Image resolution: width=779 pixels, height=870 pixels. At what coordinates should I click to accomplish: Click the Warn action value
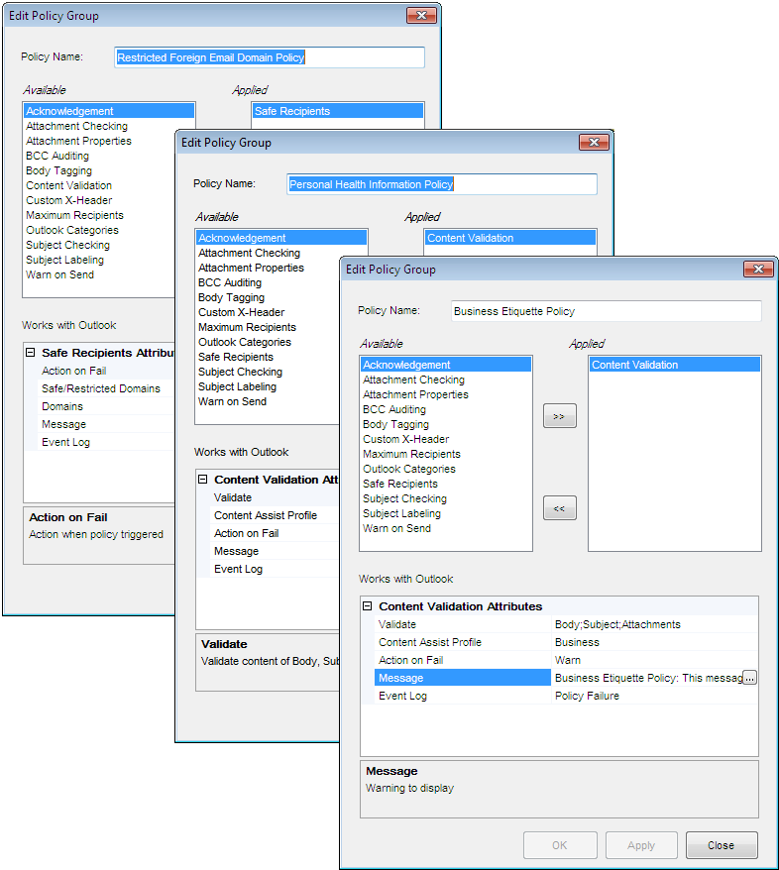coord(568,660)
